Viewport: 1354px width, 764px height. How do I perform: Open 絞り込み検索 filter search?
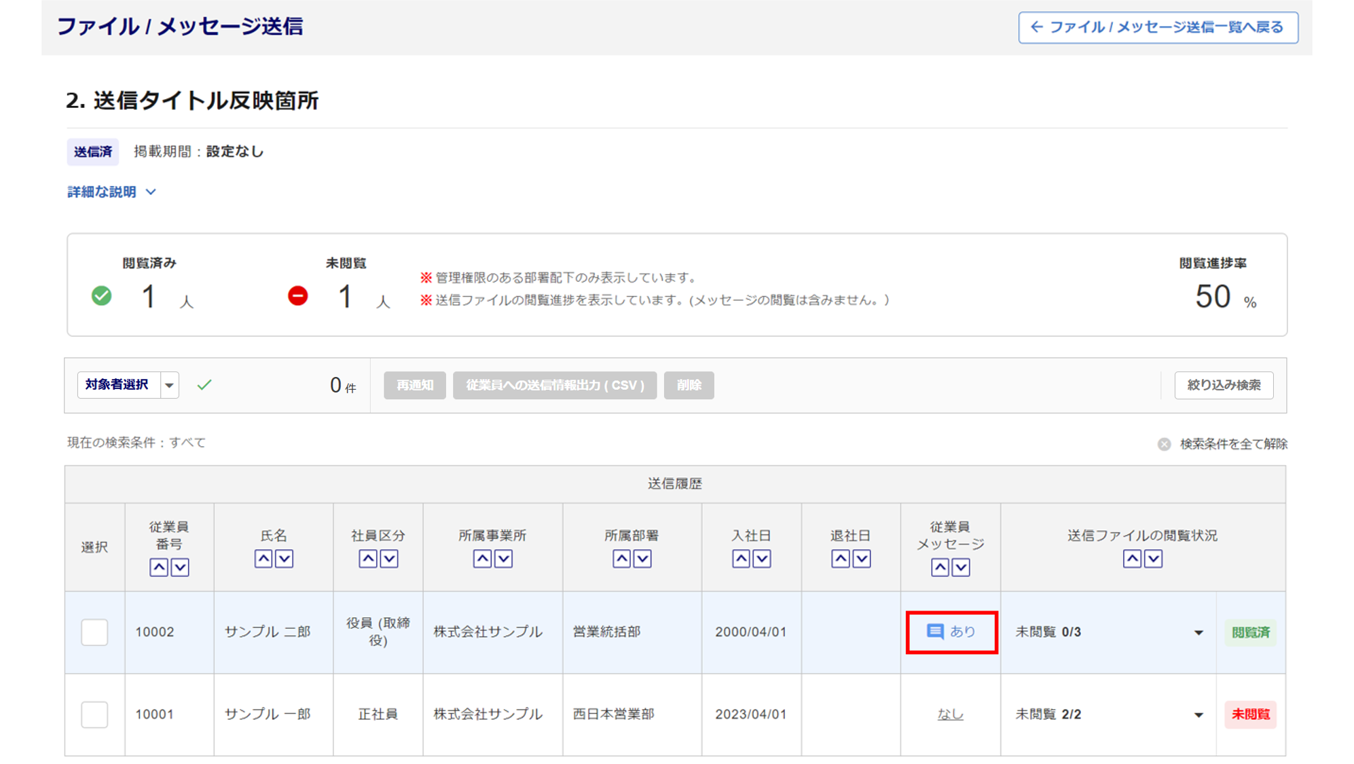click(1223, 385)
